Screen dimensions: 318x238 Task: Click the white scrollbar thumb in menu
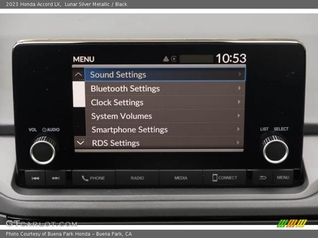pos(79,94)
